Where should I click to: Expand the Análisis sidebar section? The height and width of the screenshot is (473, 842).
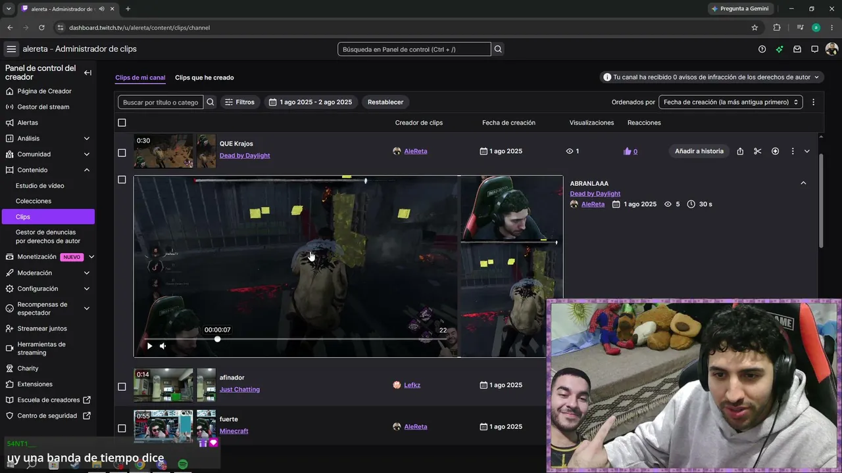(87, 139)
